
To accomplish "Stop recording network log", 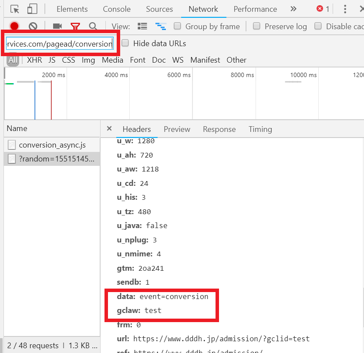I will click(14, 27).
